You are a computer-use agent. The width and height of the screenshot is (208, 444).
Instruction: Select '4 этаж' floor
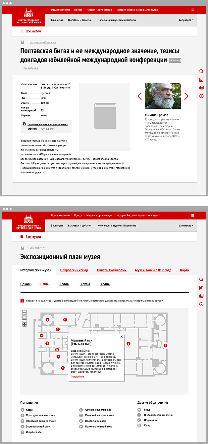point(105,284)
